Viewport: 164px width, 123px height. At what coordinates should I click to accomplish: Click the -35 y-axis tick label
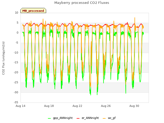[16, 102]
